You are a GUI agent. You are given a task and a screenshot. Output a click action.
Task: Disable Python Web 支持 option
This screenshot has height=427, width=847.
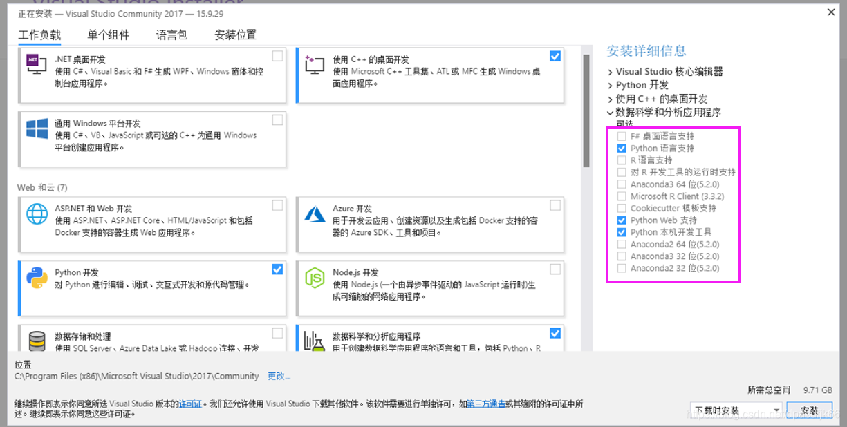pyautogui.click(x=622, y=220)
